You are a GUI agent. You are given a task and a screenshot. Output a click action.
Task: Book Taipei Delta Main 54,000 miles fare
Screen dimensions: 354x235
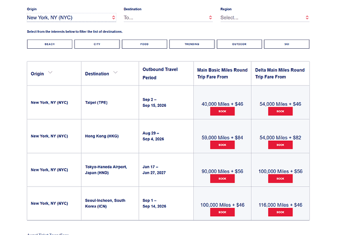pos(280,111)
